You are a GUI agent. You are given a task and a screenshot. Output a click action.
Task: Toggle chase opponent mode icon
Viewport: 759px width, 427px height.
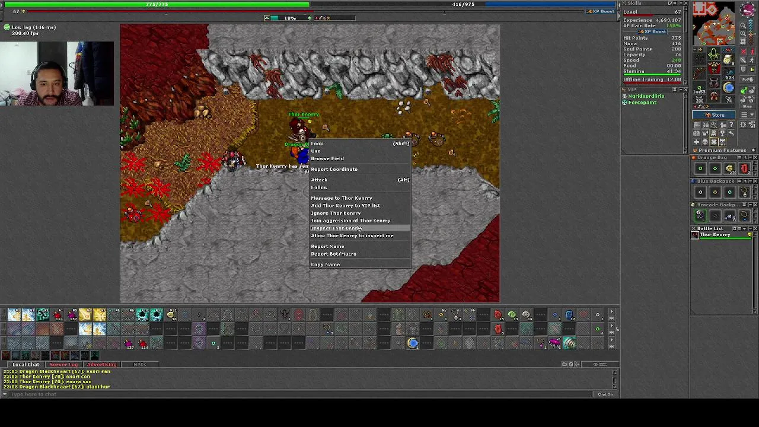[x=751, y=60]
